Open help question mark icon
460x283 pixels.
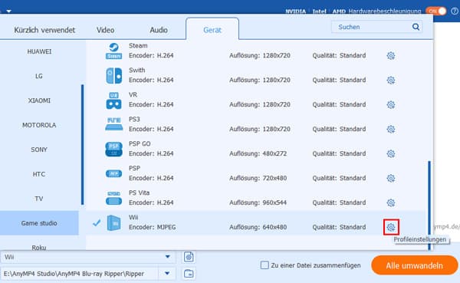(455, 12)
